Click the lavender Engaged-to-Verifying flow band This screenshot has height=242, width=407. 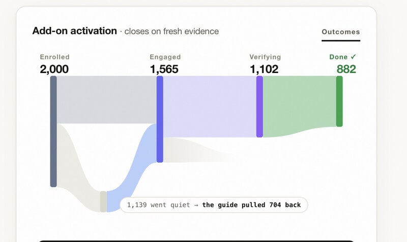pos(210,107)
